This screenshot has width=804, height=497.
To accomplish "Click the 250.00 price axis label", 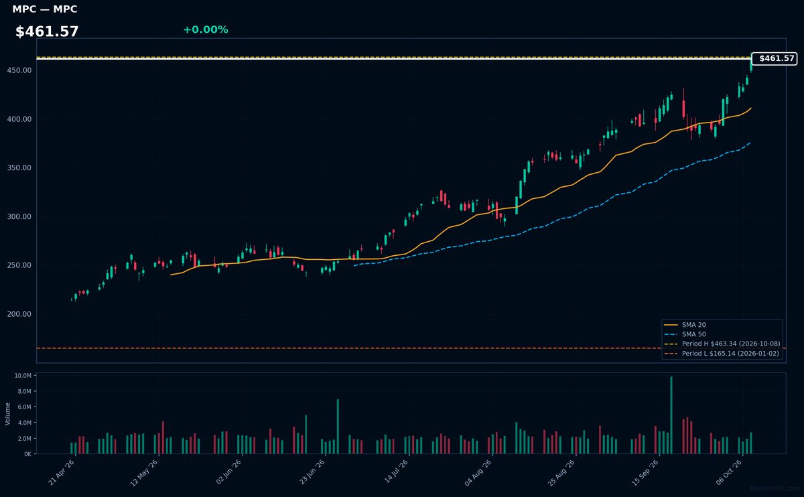I will [19, 265].
